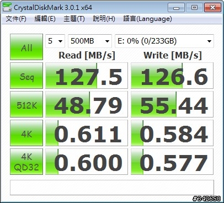224x203 pixels.
Task: Select the Seq read value 127.5
Action: 87,76
